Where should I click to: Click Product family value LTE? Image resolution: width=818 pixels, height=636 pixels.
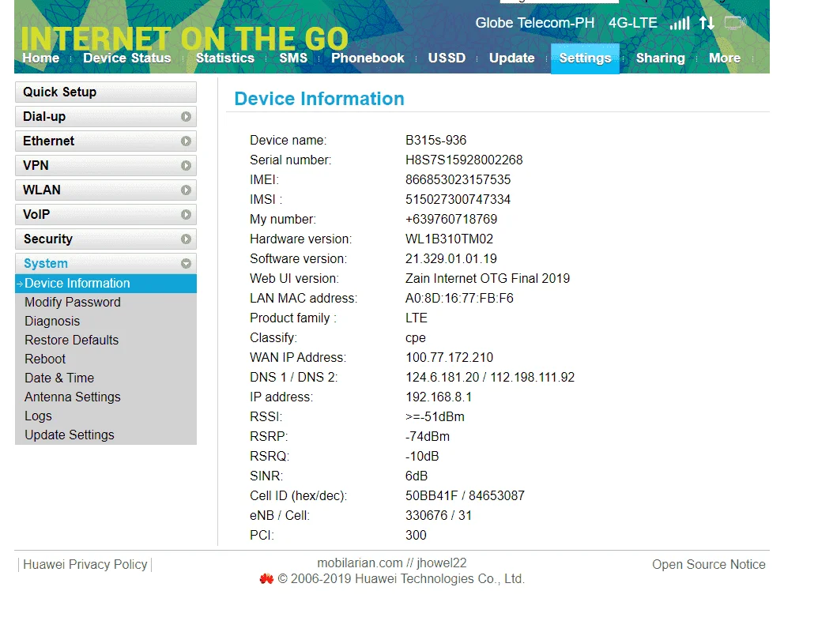[417, 318]
